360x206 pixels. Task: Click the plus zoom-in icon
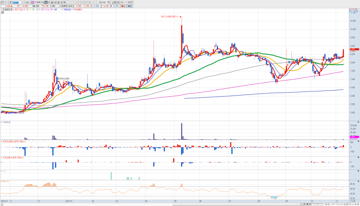[x=356, y=205]
